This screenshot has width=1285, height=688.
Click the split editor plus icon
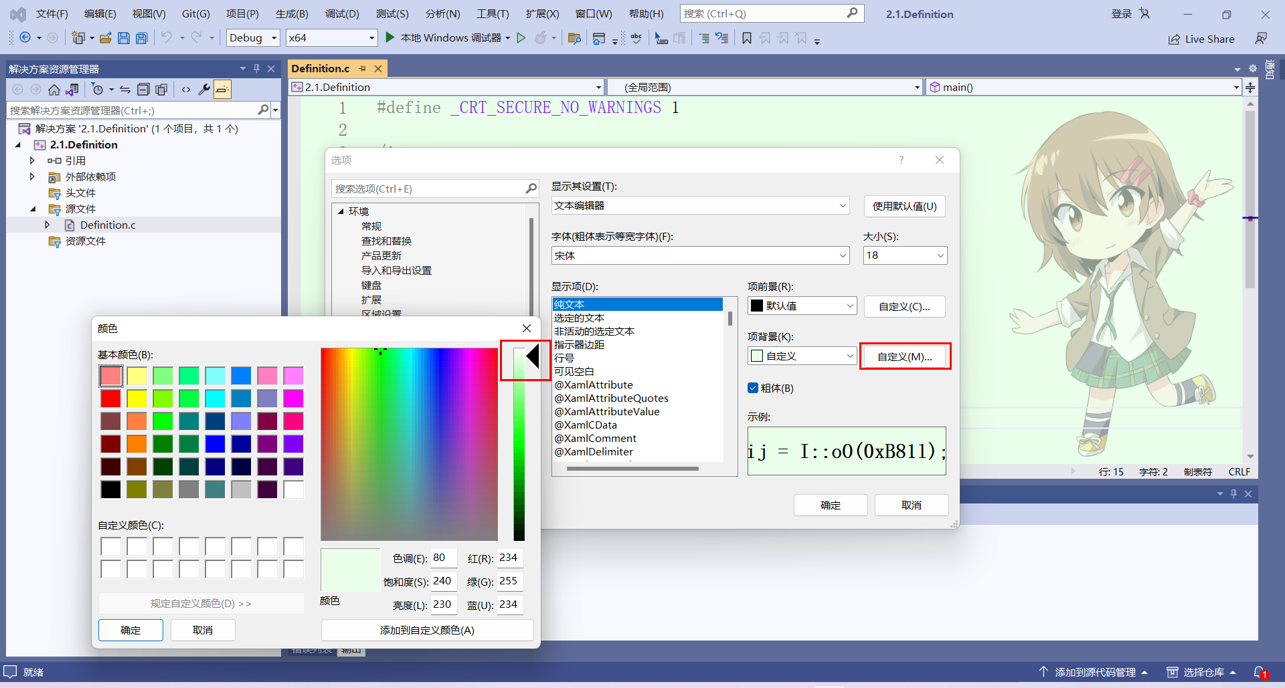(1250, 88)
